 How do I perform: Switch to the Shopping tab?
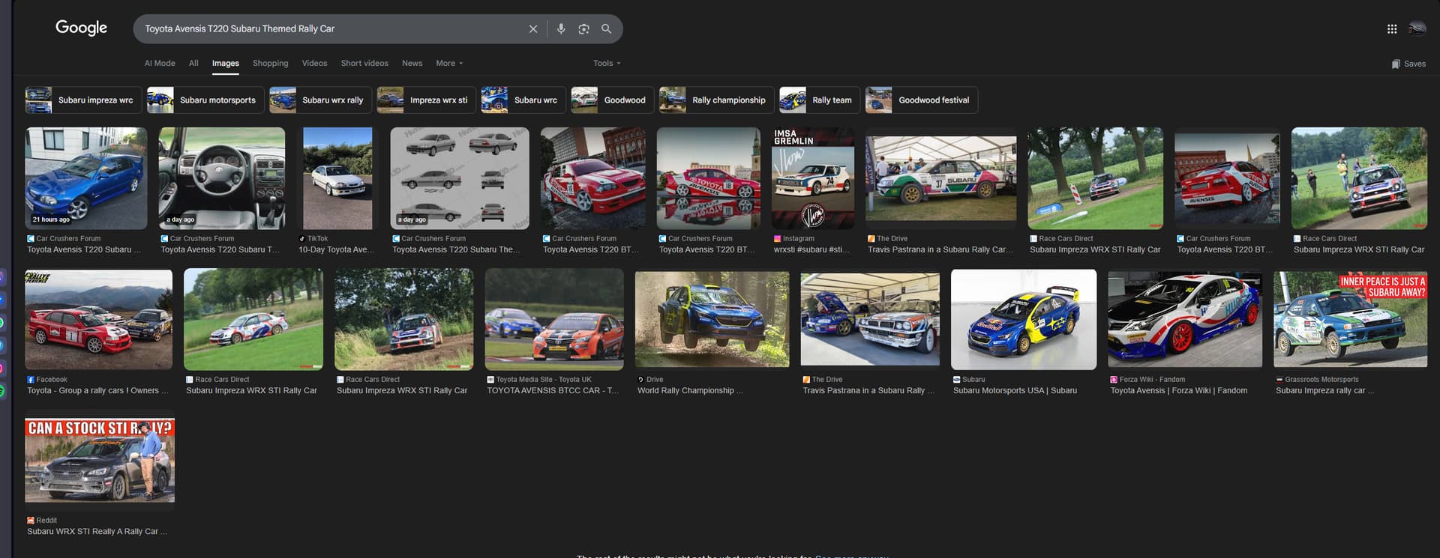pos(270,64)
